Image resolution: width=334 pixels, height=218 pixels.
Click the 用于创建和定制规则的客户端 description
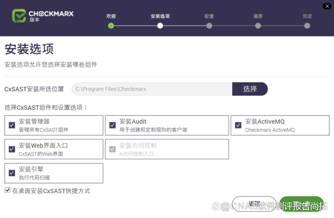pos(153,130)
